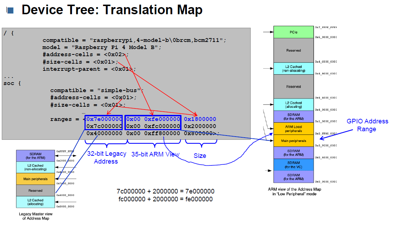Select the 0x1800000 size value

(x=200, y=119)
